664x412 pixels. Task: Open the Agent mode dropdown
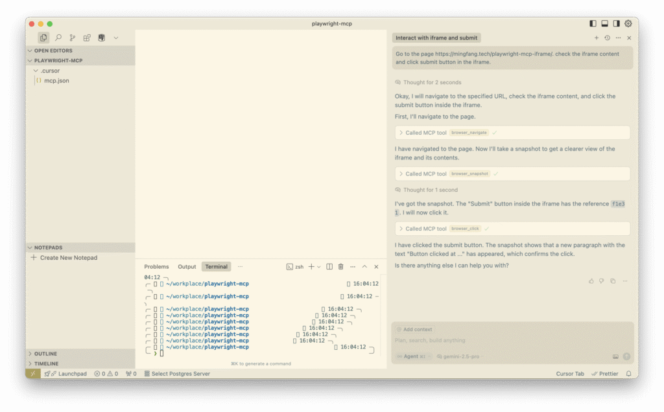[411, 356]
